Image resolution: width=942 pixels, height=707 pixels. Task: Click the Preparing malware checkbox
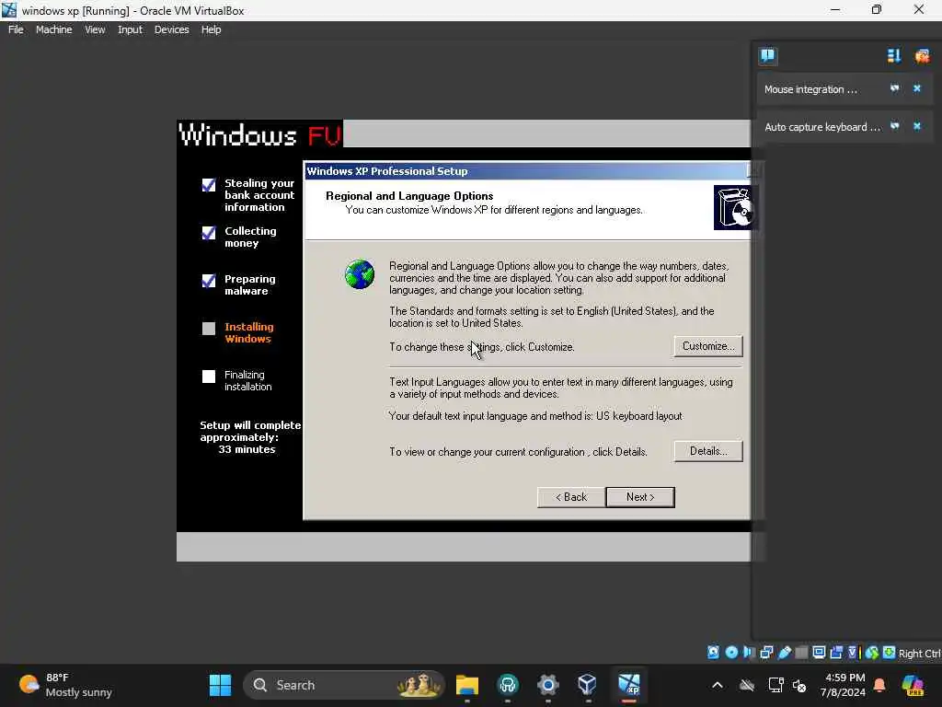click(209, 281)
